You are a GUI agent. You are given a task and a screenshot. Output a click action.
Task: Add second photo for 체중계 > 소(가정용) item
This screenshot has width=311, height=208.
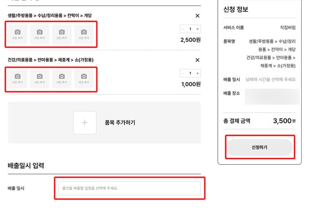point(40,79)
